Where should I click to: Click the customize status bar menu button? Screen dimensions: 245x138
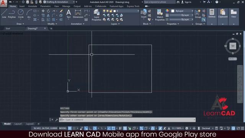point(242,128)
